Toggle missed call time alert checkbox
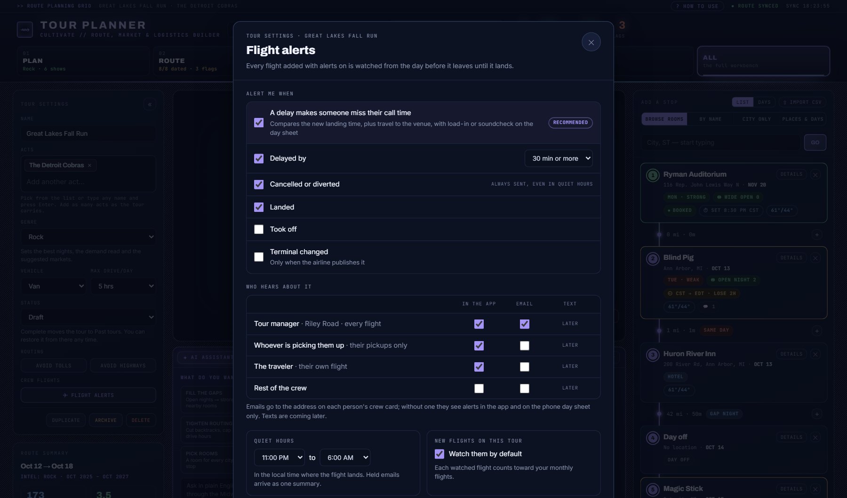Viewport: 847px width, 498px height. coord(259,123)
